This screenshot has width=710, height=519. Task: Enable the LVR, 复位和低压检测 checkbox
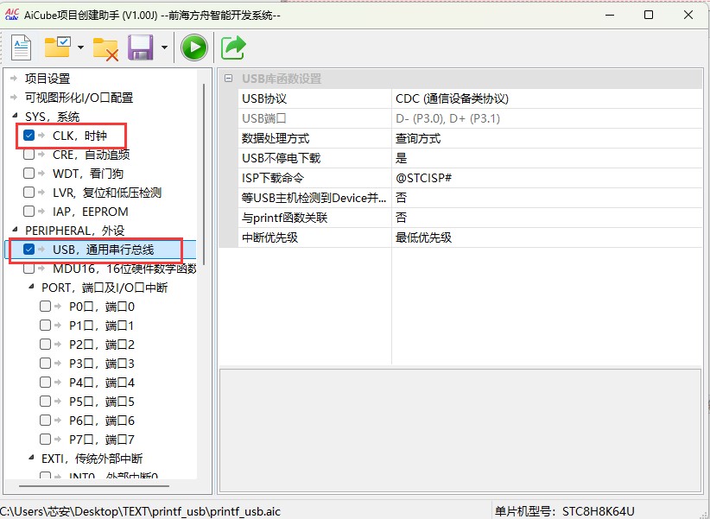coord(29,193)
